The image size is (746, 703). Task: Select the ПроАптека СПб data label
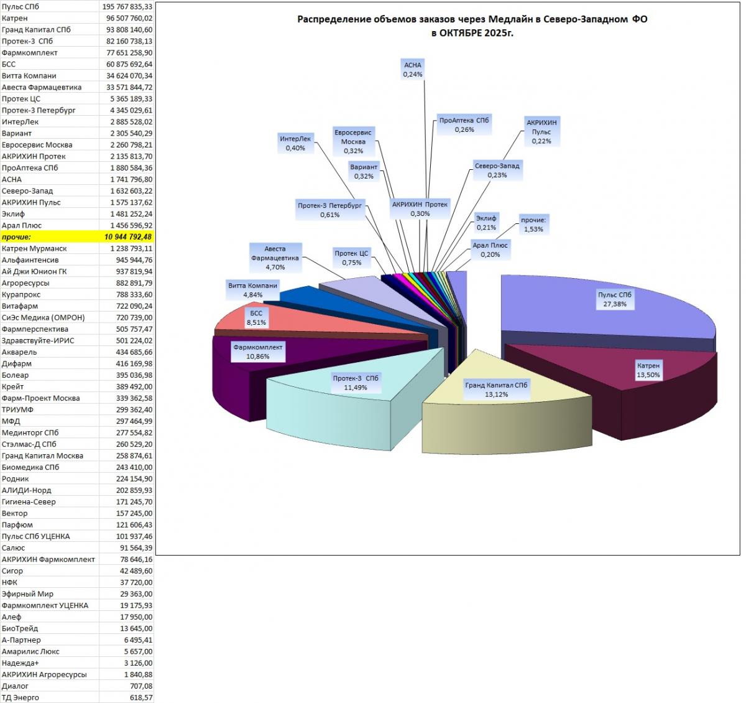(464, 125)
